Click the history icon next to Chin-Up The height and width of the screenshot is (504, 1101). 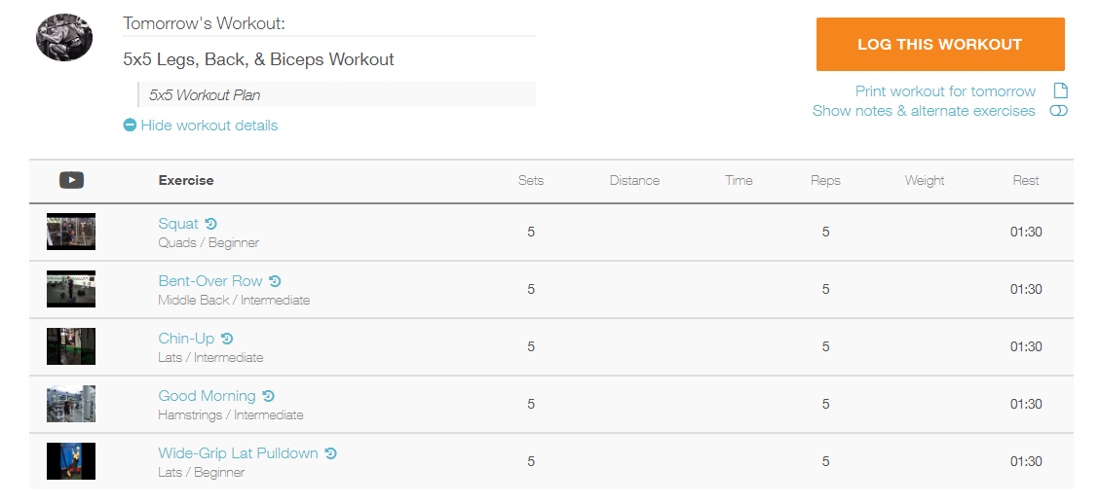pyautogui.click(x=227, y=339)
